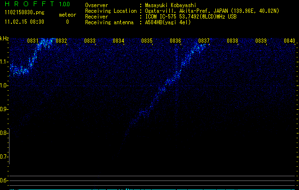
Task: Click the 0.6 kHz axis label
Action: coord(4,180)
